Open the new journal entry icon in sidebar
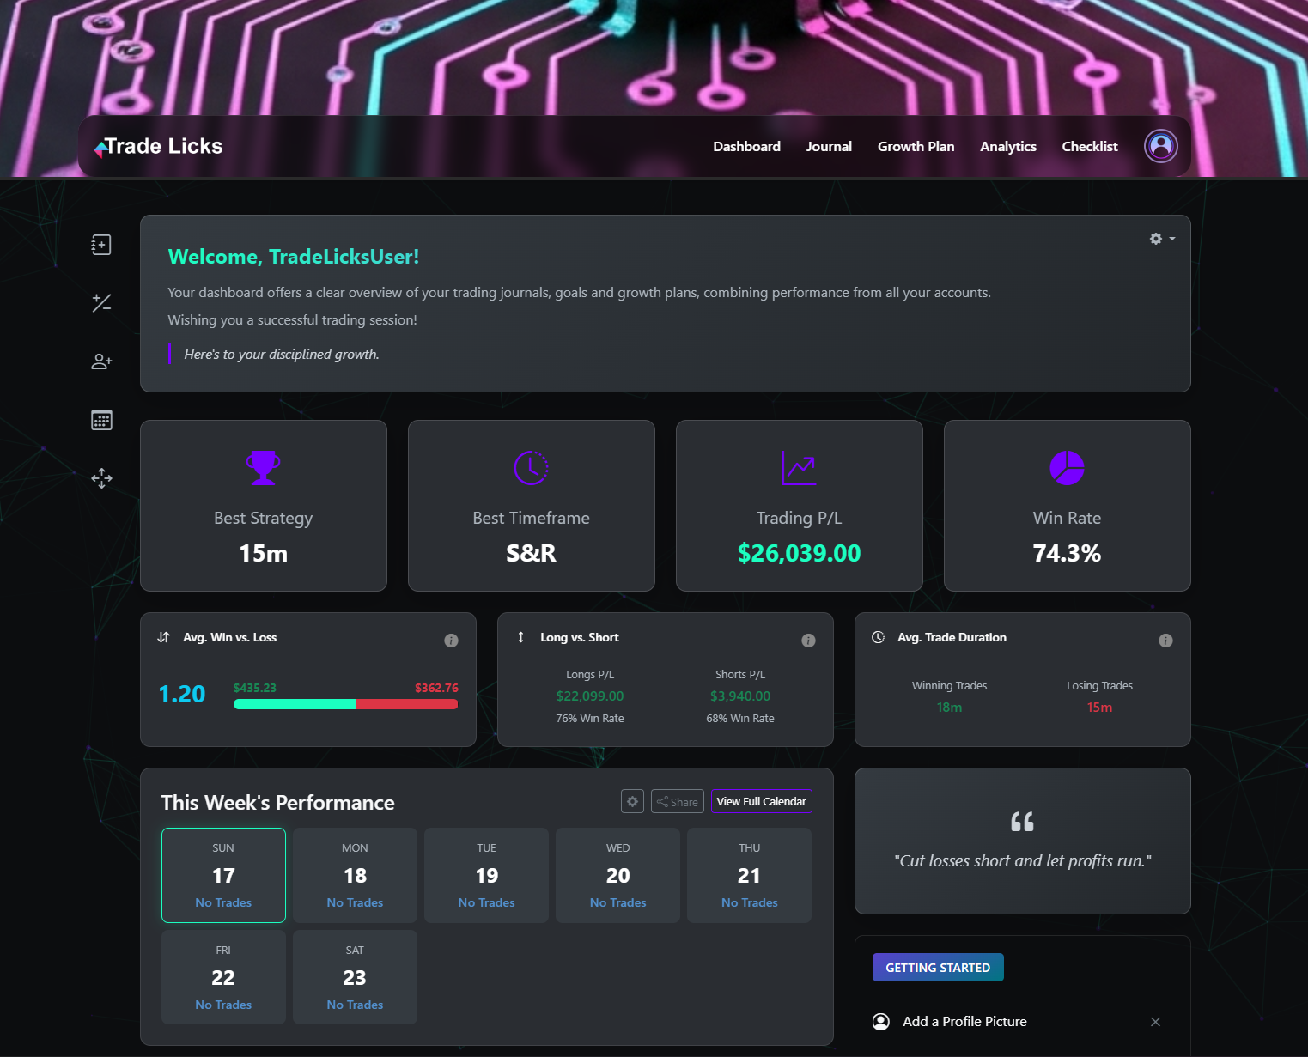1308x1057 pixels. (100, 244)
